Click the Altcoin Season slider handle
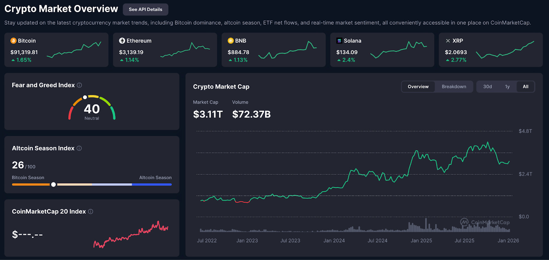Viewport: 549px width, 260px height. [54, 185]
